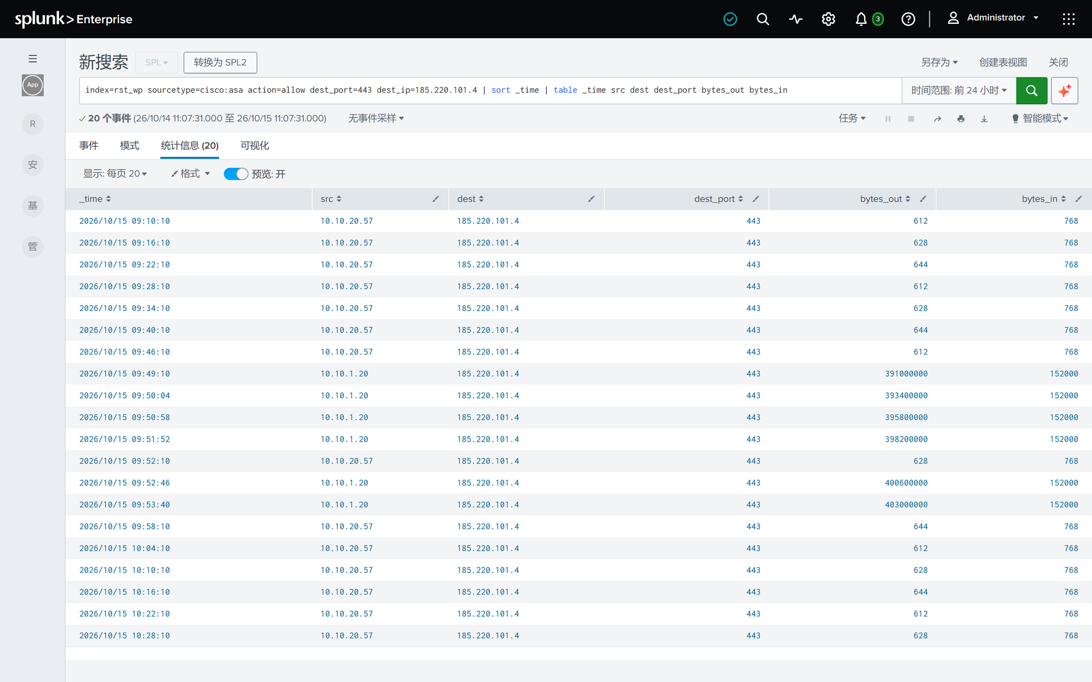Image resolution: width=1092 pixels, height=682 pixels.
Task: Switch to the 模式 tab
Action: point(130,145)
